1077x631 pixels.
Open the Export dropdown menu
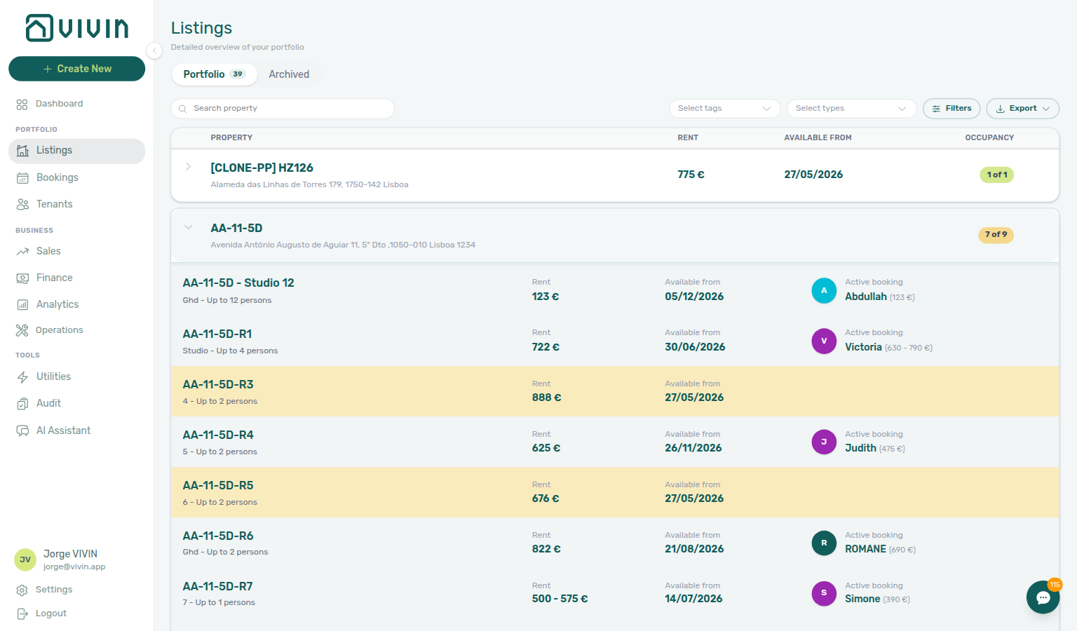click(x=1022, y=109)
